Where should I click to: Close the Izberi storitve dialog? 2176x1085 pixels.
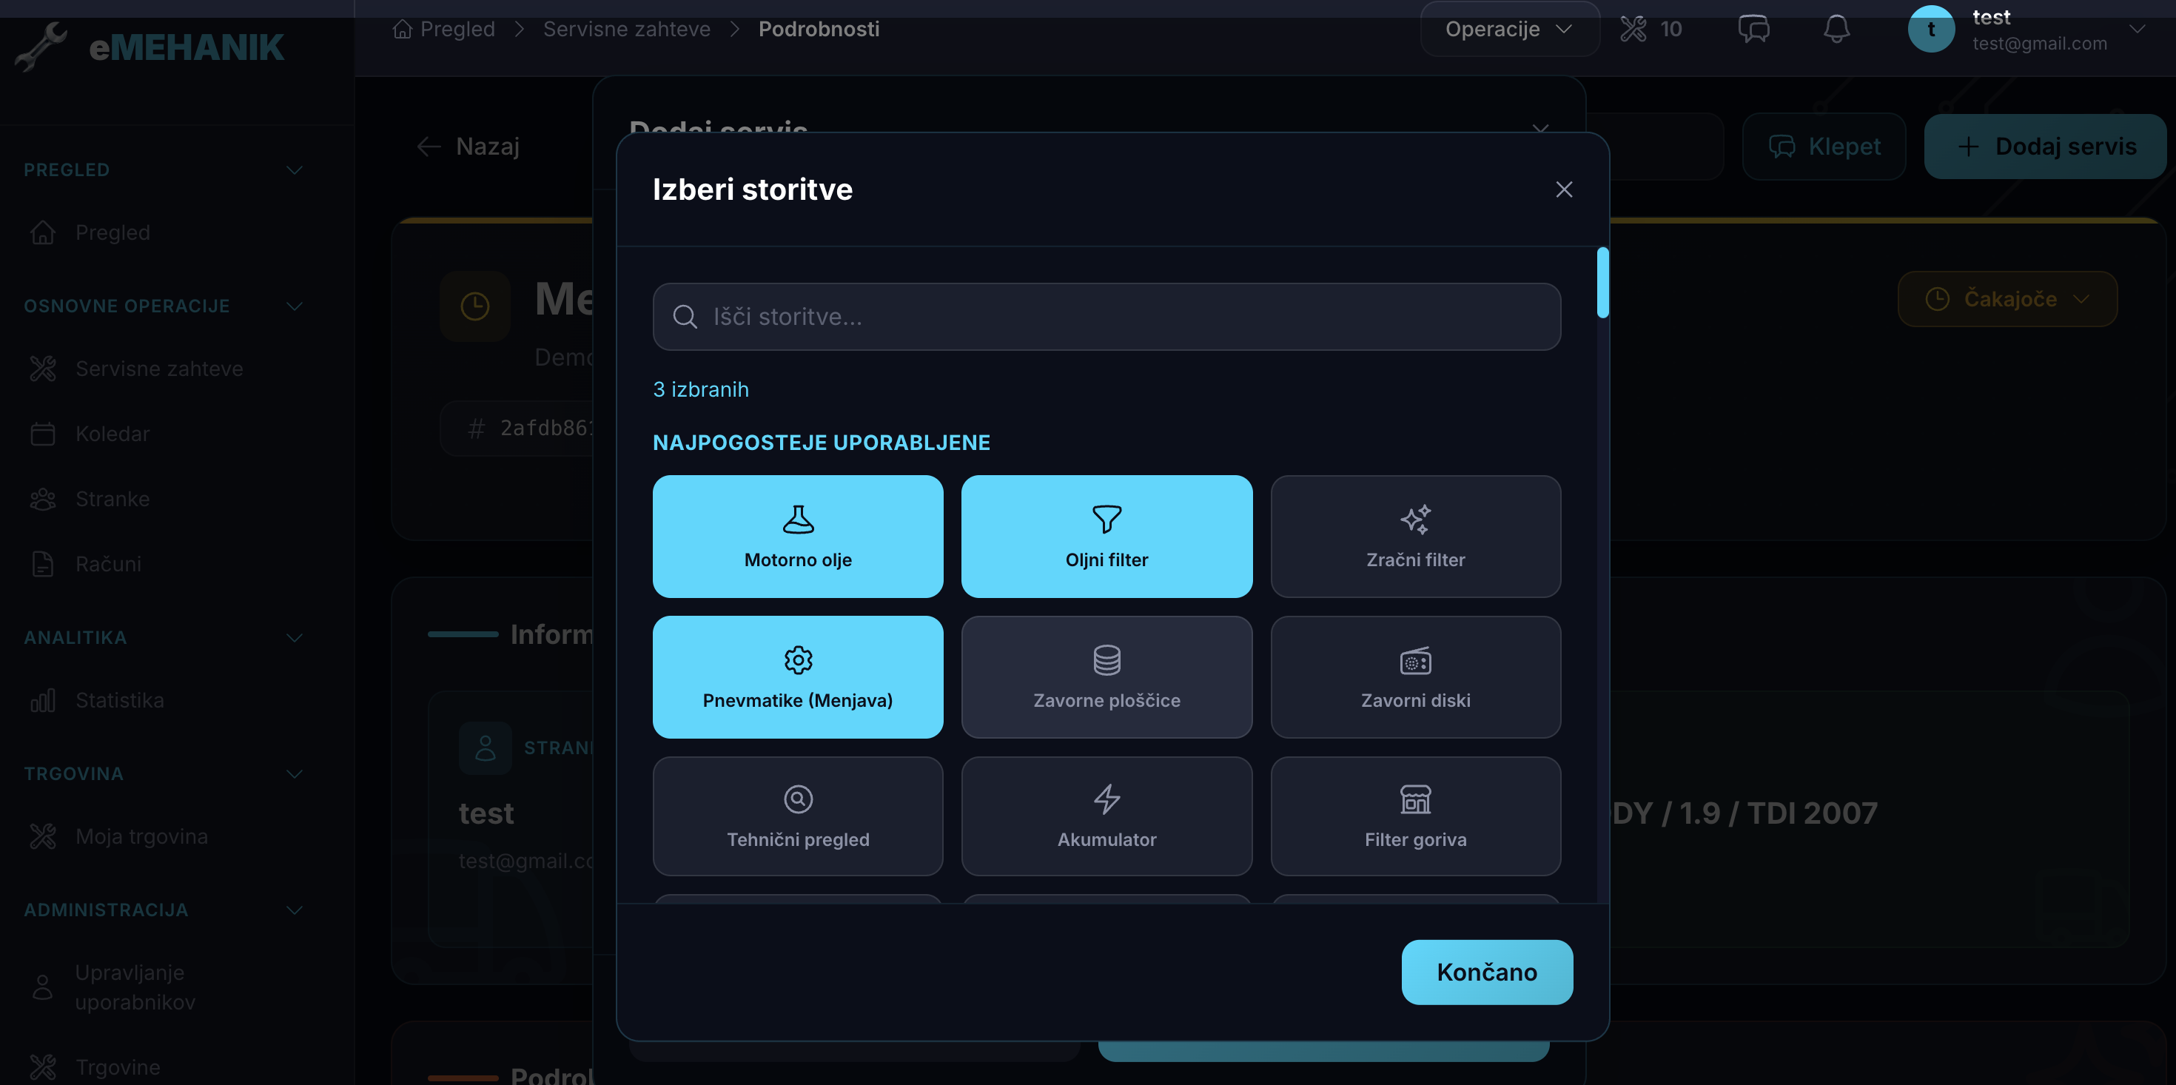pyautogui.click(x=1564, y=189)
